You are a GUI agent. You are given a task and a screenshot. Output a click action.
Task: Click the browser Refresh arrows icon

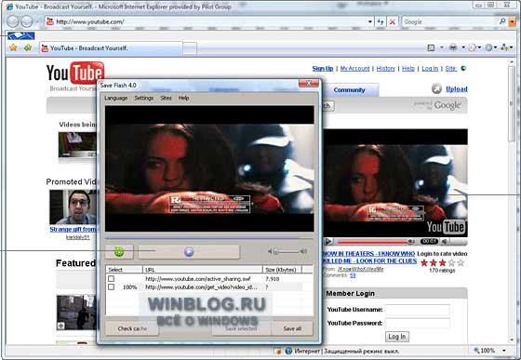[381, 22]
